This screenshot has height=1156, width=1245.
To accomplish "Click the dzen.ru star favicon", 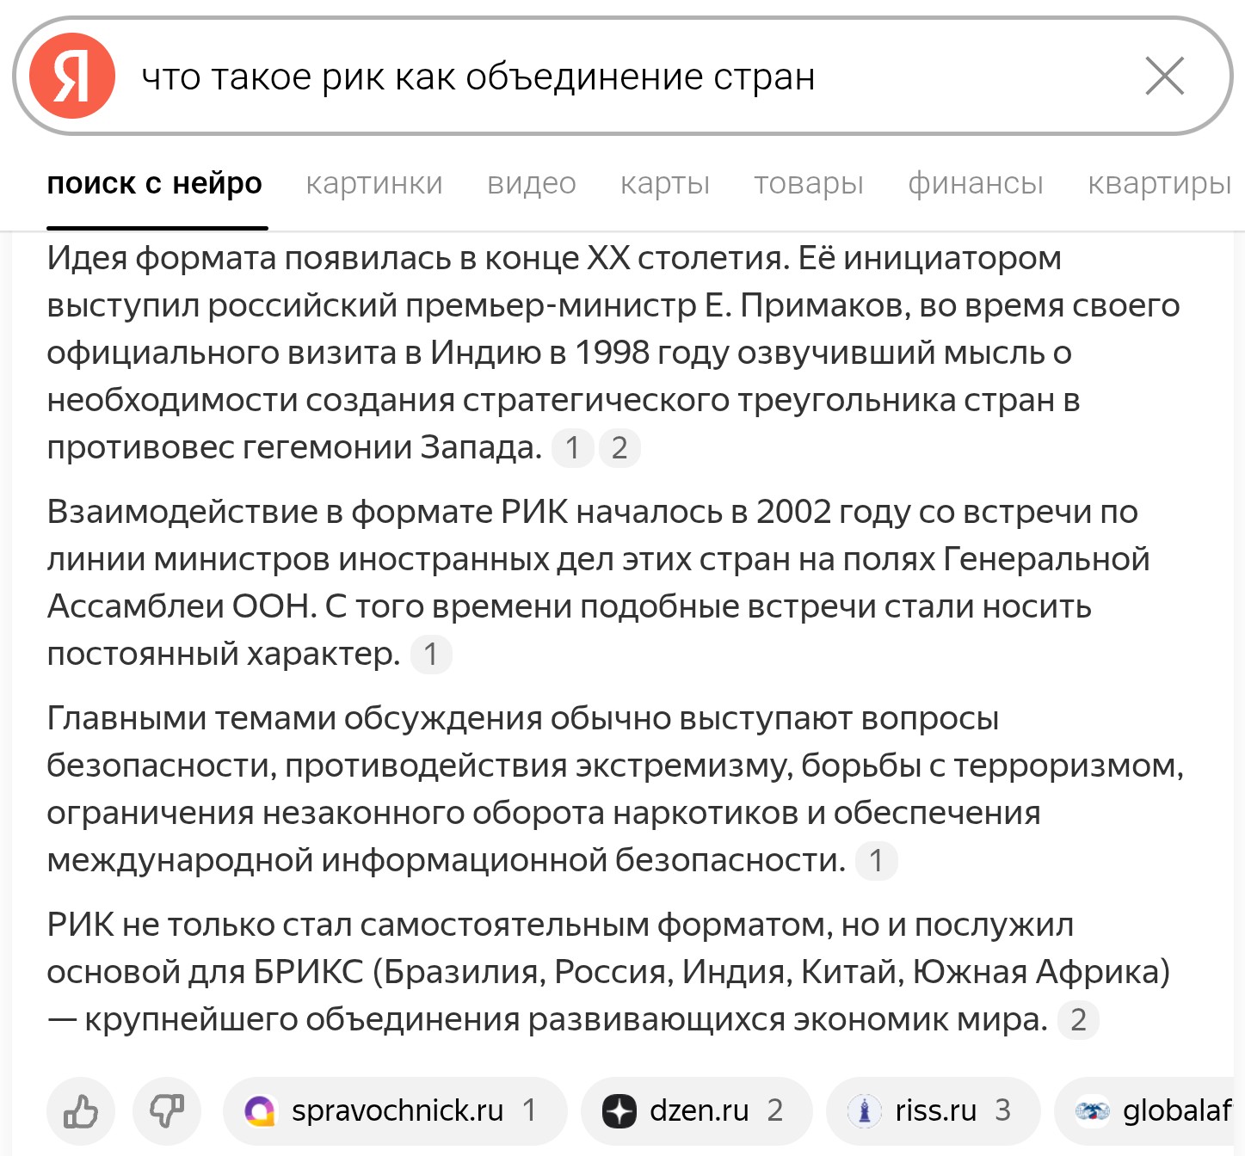I will click(x=619, y=1111).
